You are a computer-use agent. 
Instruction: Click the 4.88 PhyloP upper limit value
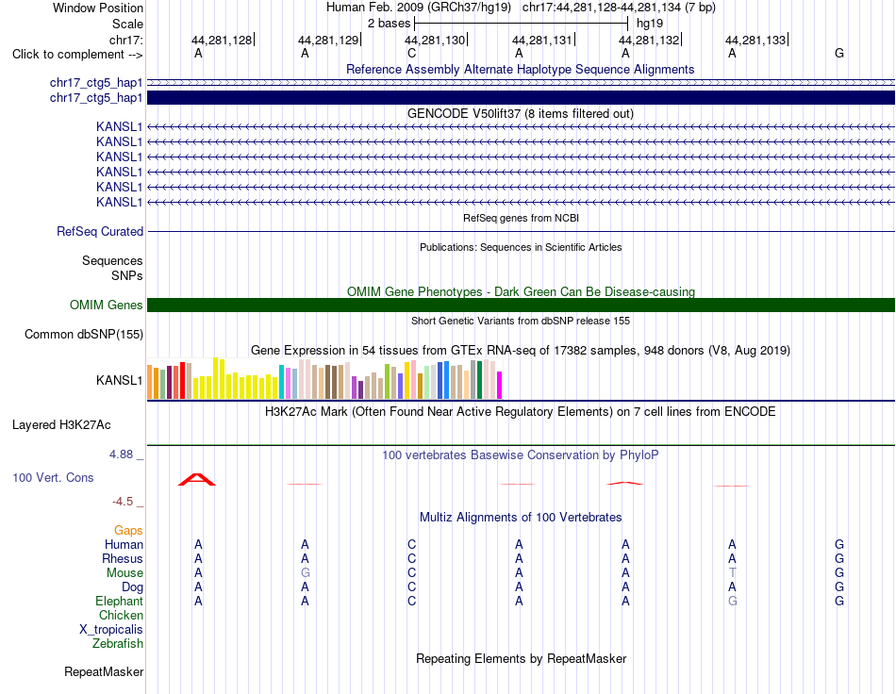tap(121, 454)
